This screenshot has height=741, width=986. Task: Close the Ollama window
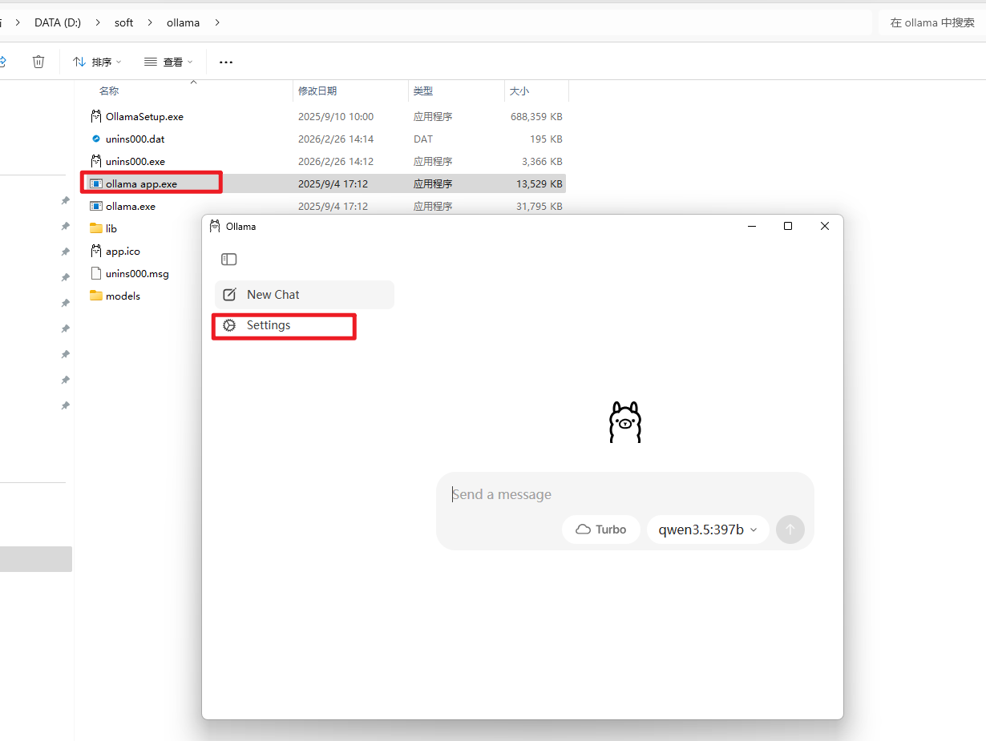tap(825, 227)
